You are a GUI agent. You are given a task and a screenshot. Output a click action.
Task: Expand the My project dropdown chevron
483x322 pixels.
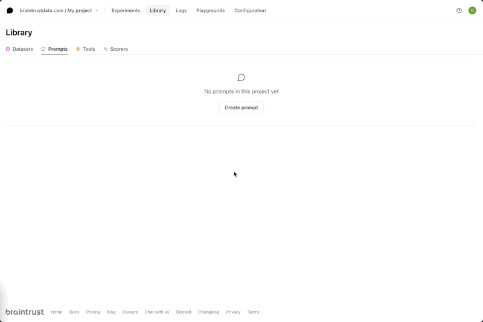[x=97, y=10]
